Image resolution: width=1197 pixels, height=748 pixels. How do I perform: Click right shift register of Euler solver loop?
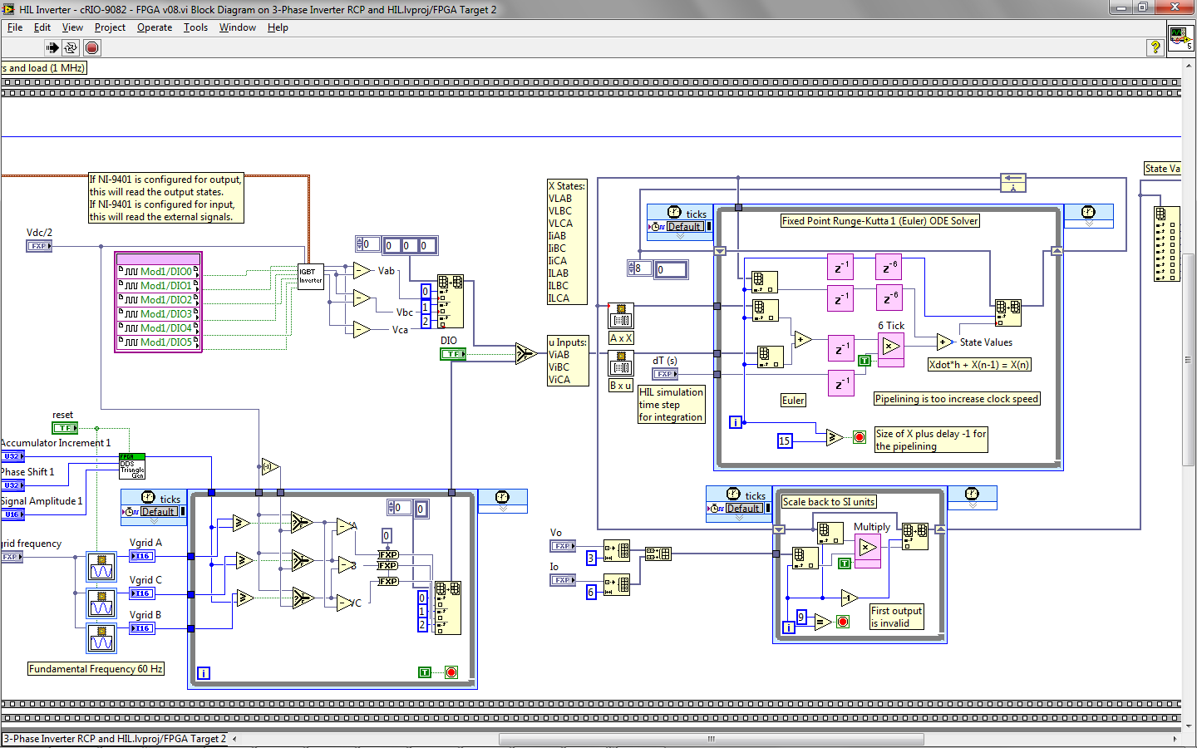point(1057,251)
